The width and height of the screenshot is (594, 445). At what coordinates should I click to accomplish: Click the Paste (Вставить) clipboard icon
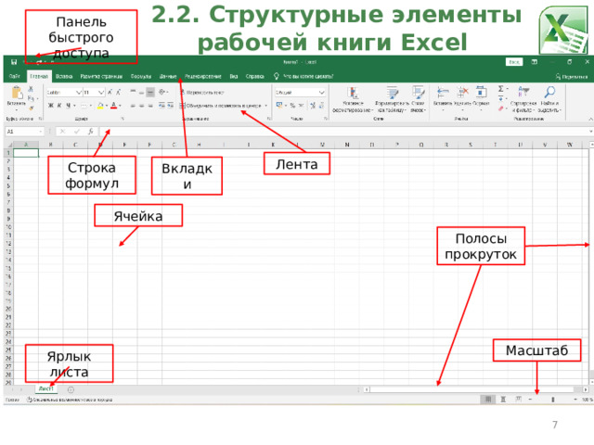click(17, 92)
